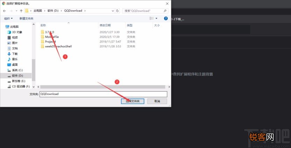Open the 组织 menu

click(8, 18)
